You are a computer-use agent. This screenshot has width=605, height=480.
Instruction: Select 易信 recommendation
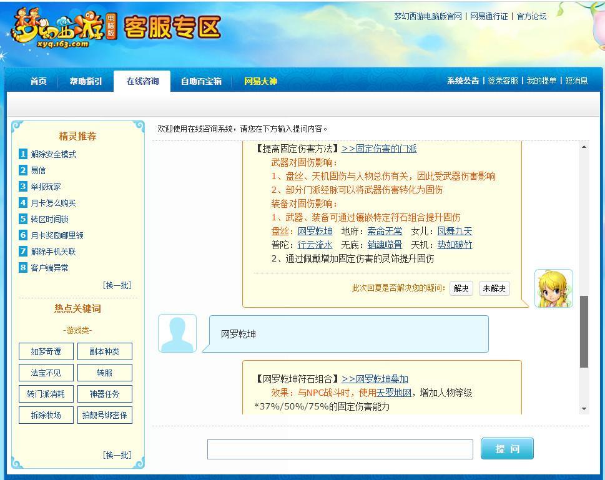click(38, 170)
